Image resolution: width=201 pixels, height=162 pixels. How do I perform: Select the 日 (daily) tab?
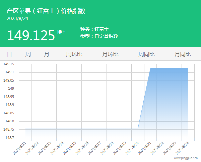pyautogui.click(x=9, y=54)
